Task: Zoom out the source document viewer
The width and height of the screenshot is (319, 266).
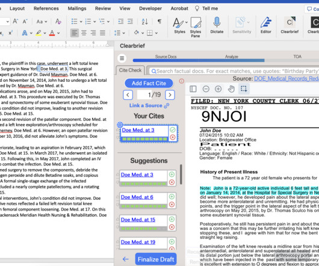Action: [x=206, y=89]
